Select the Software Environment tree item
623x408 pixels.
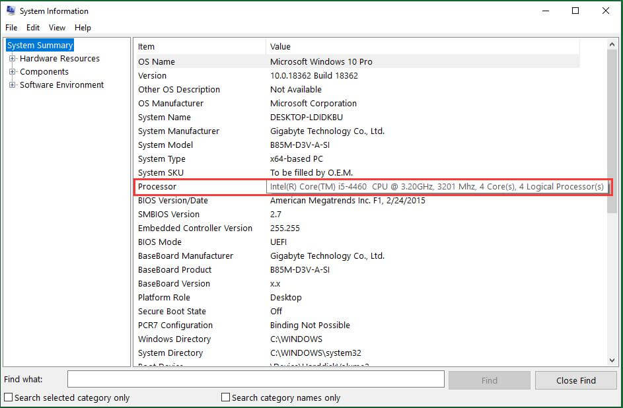(61, 85)
